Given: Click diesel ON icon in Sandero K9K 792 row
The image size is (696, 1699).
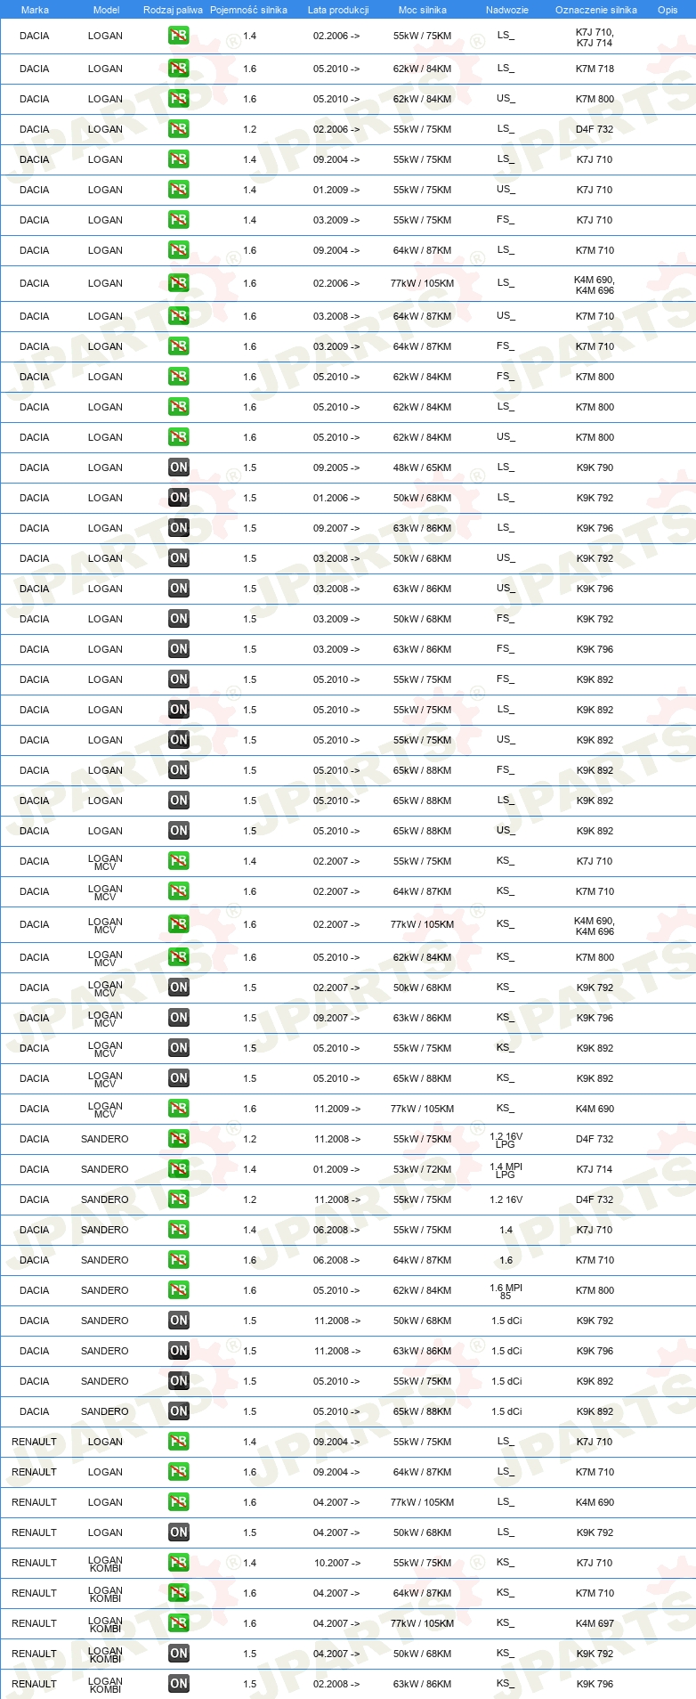Looking at the screenshot, I should tap(179, 1321).
